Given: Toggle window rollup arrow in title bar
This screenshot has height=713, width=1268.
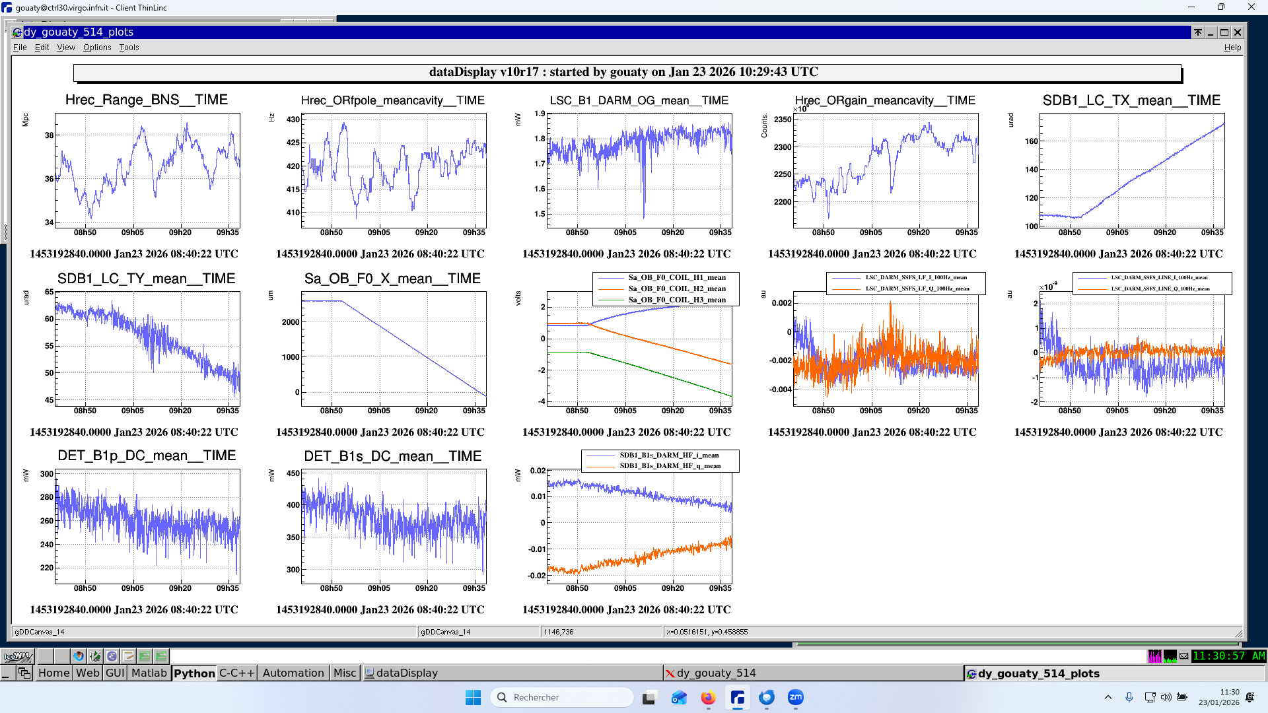Looking at the screenshot, I should tap(1197, 32).
